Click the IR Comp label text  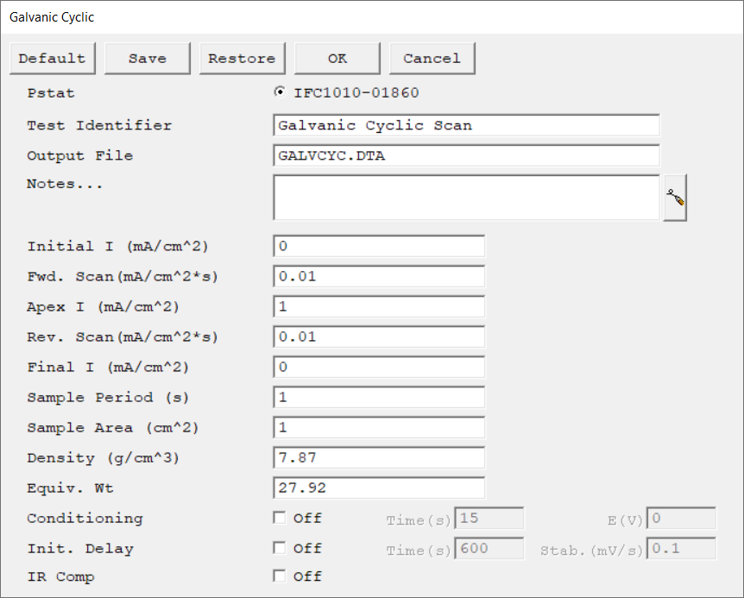tap(60, 577)
